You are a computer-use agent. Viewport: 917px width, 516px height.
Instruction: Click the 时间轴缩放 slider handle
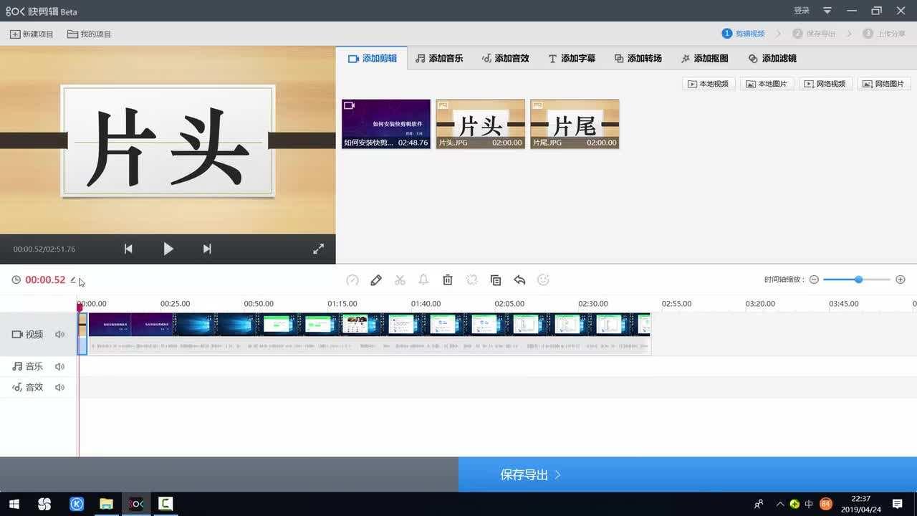point(858,279)
